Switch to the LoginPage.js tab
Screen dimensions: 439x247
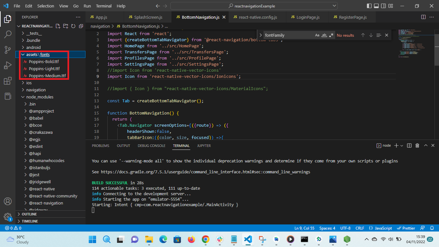coord(308,17)
